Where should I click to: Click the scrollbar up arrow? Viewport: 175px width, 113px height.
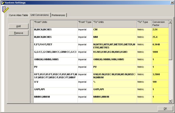coord(170,22)
